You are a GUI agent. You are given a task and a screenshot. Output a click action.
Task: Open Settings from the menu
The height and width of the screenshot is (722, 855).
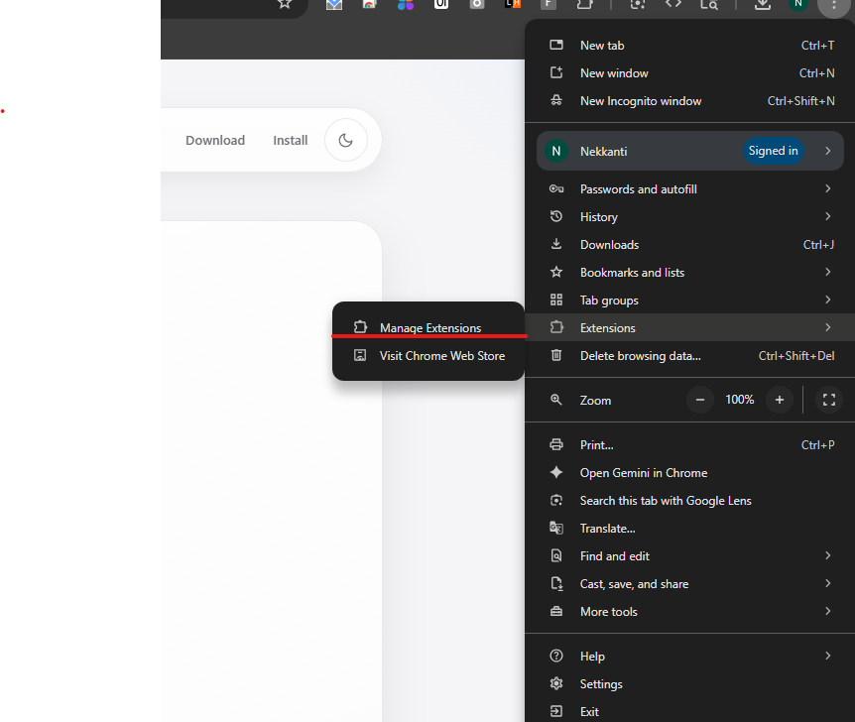pyautogui.click(x=600, y=683)
